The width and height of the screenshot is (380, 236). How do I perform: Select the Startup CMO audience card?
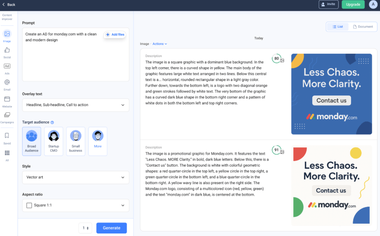54,141
